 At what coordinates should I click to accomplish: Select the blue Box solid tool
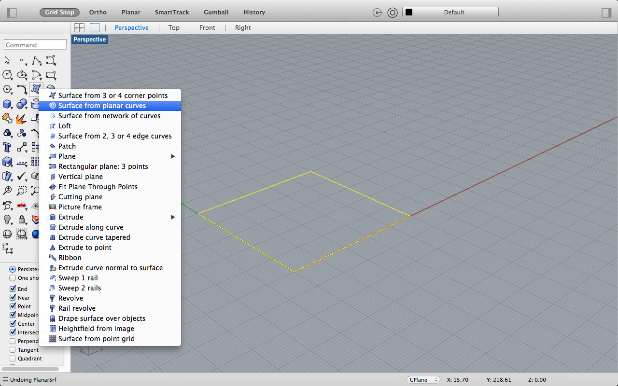(7, 104)
